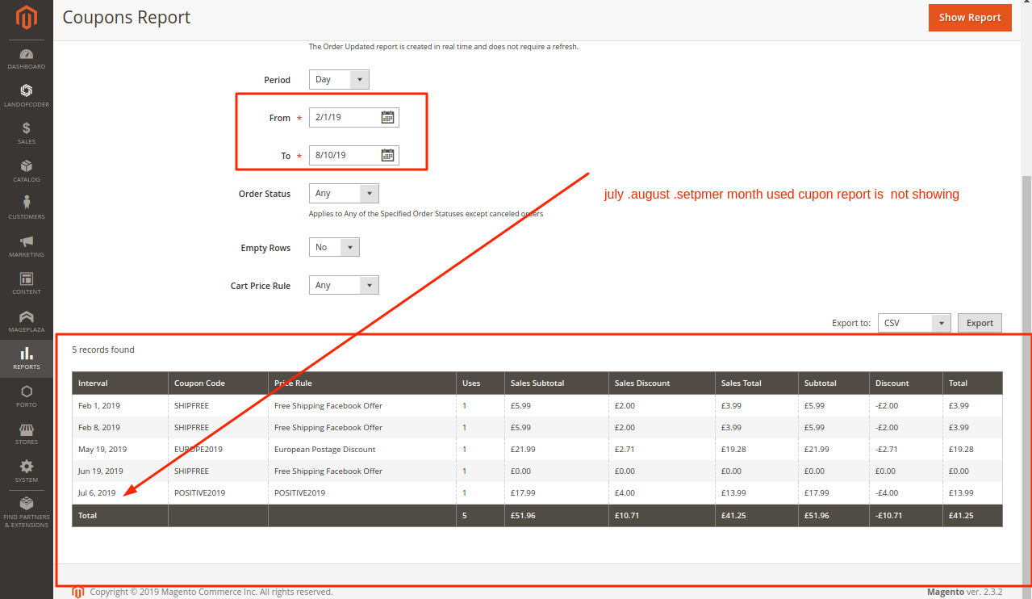1032x599 pixels.
Task: Click the EUROPE2019 coupon code cell
Action: 218,449
